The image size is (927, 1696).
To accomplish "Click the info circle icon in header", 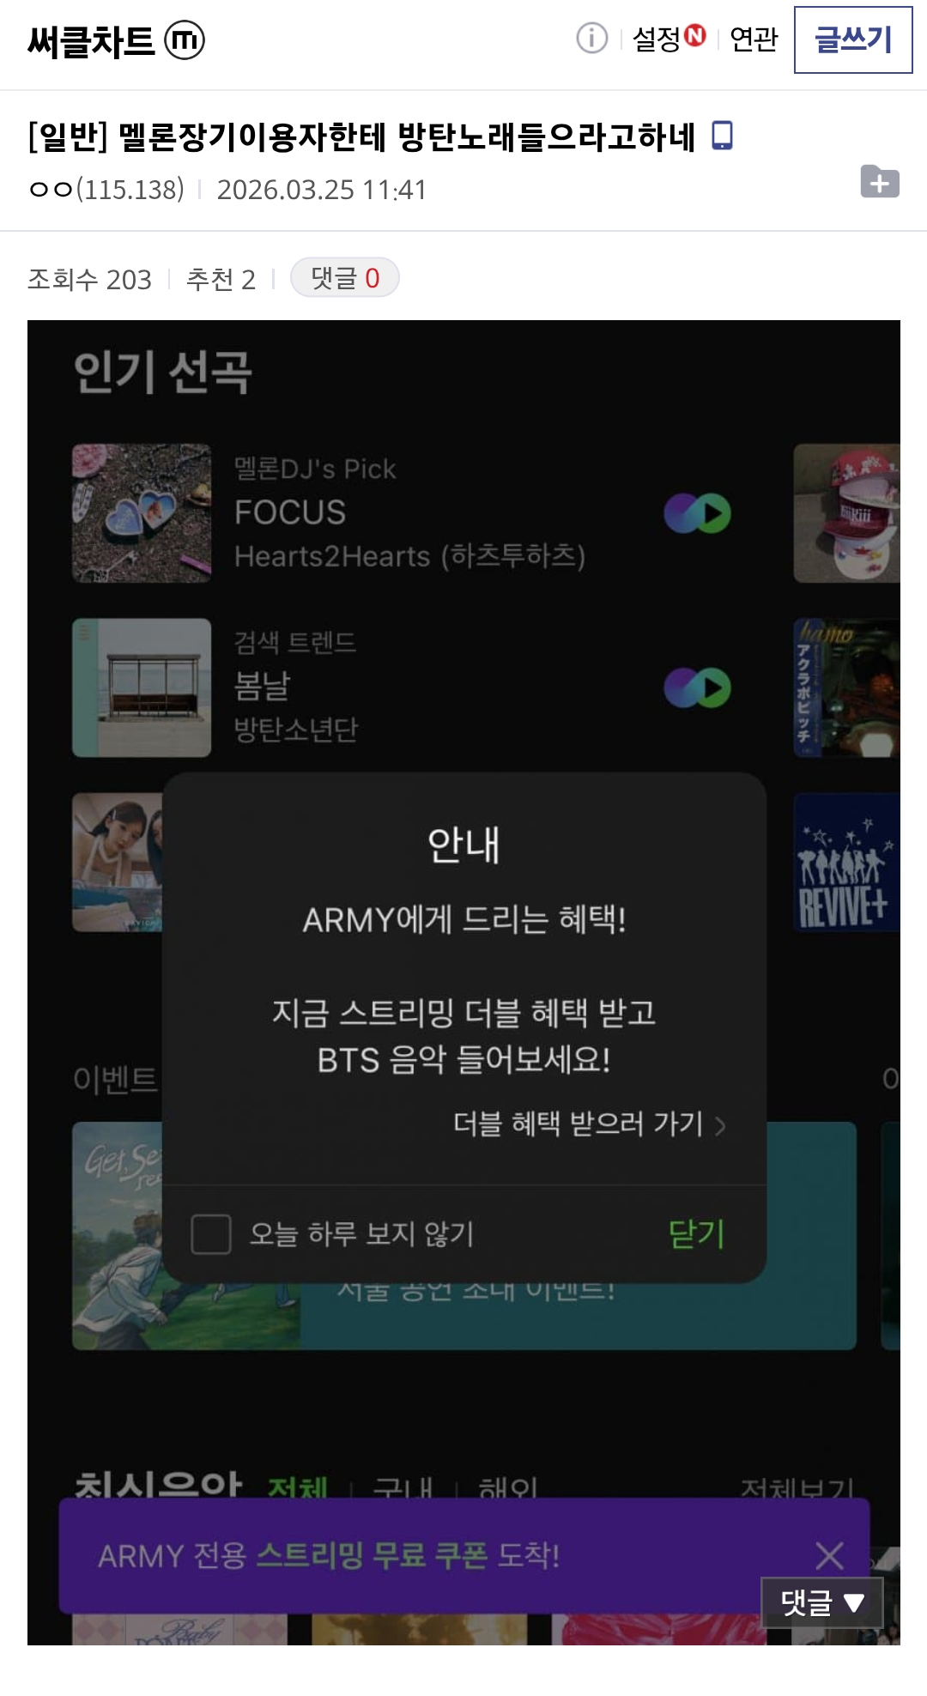I will click(x=591, y=39).
